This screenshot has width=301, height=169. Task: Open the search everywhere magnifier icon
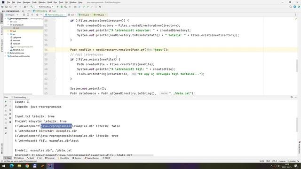pyautogui.click(x=291, y=7)
